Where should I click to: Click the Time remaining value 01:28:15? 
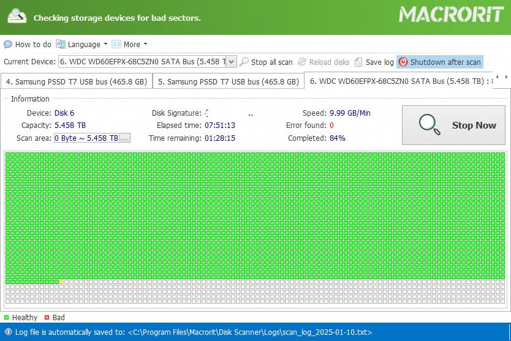pos(220,138)
